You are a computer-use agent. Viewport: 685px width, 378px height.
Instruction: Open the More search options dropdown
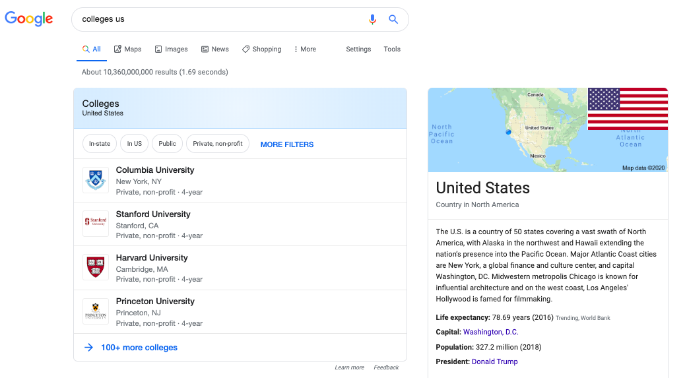304,49
